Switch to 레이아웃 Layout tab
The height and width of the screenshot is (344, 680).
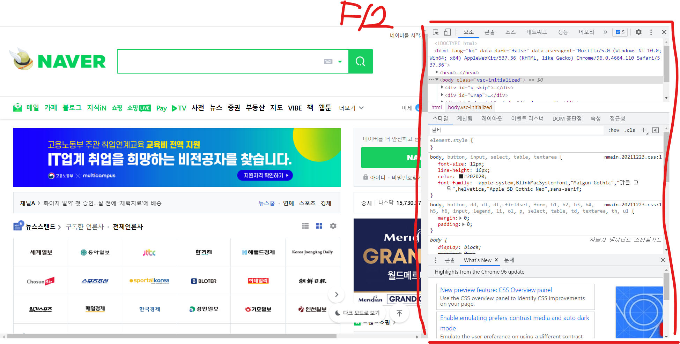pyautogui.click(x=491, y=119)
